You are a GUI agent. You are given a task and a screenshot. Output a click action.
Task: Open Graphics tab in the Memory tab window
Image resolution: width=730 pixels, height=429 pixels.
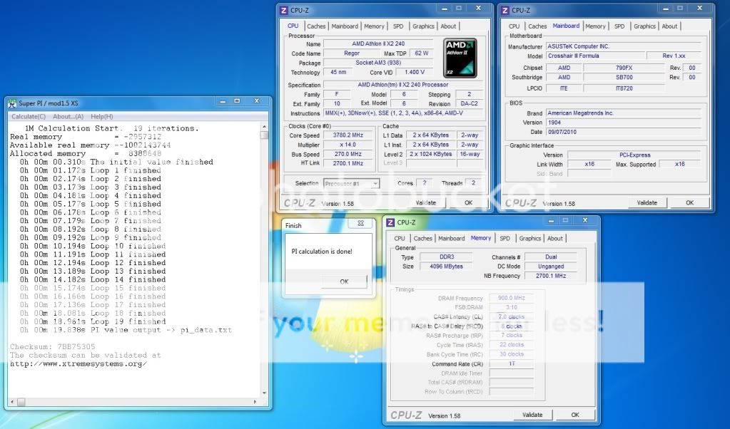(x=529, y=239)
